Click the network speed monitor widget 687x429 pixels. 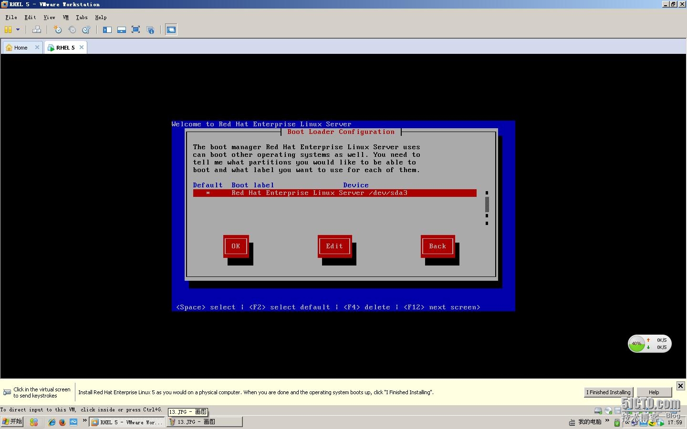649,344
